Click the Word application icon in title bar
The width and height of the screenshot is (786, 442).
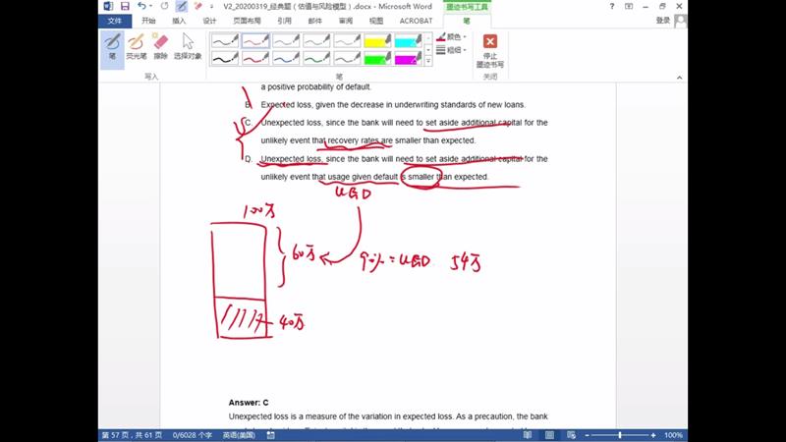[108, 6]
